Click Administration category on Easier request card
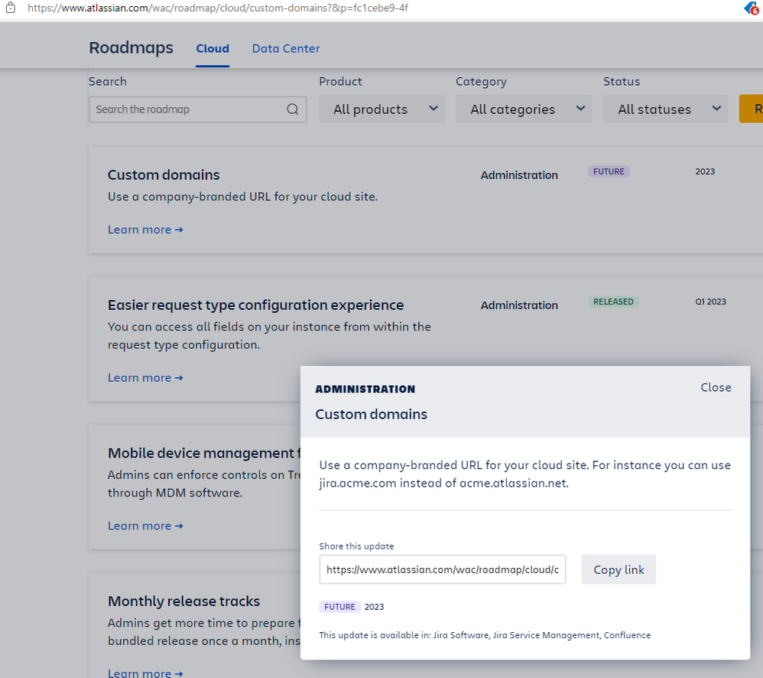 point(519,305)
